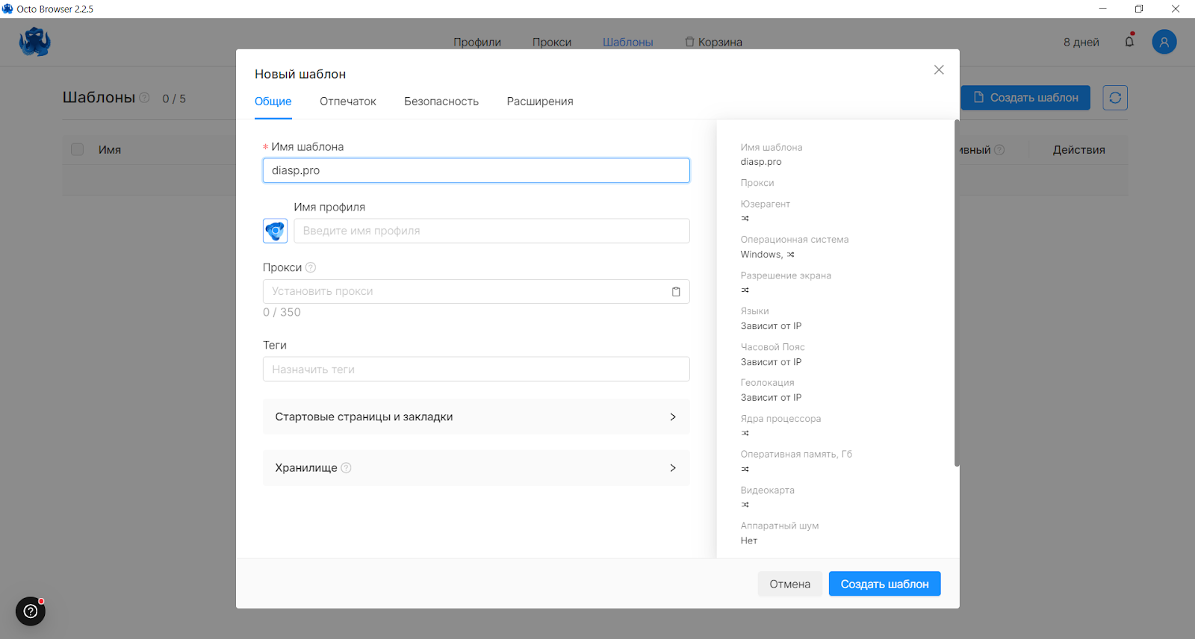The height and width of the screenshot is (639, 1195).
Task: Restore the Octo Browser window size
Action: click(x=1139, y=9)
